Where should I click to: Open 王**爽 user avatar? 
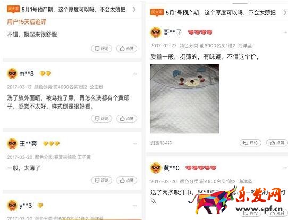coord(12,144)
